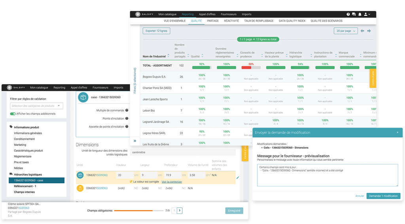The image size is (405, 224).
Task: Select 13663215039360 - case tree item
Action: coord(36,181)
